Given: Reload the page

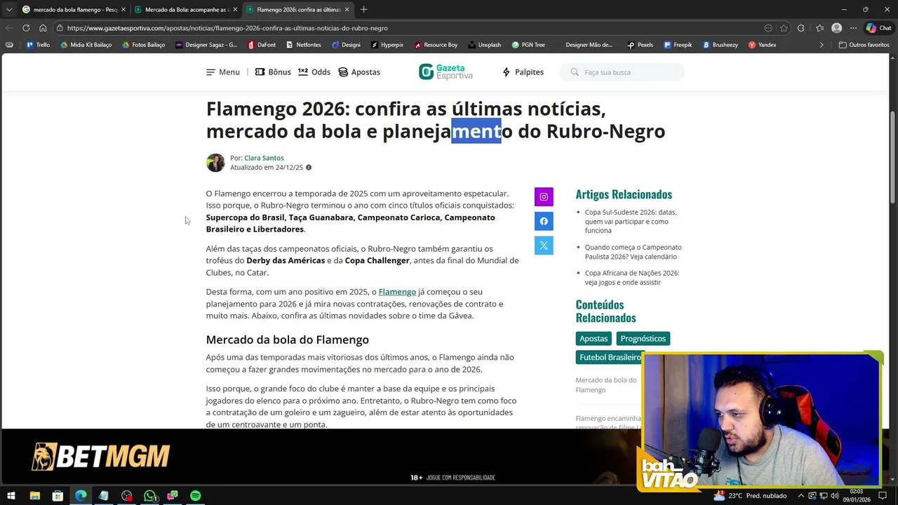Looking at the screenshot, I should (x=26, y=28).
